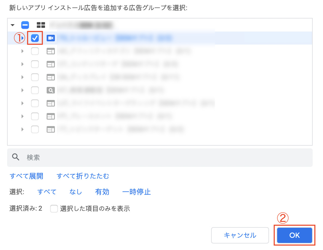Enable 選択した項目のみを表示 checkbox
The width and height of the screenshot is (323, 250).
[54, 209]
